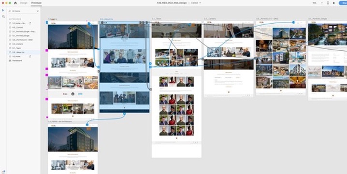The image size is (347, 174).
Task: Click share-link icon beside last 1.0_Home row
Action: 30,57
